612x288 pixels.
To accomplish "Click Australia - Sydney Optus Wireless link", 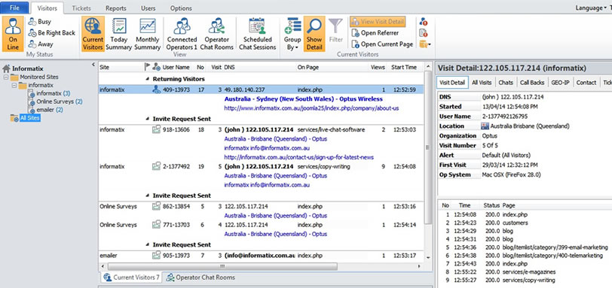I will [303, 99].
